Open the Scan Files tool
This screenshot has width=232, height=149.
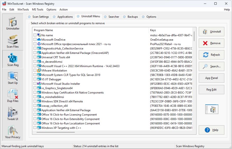pyautogui.click(x=13, y=42)
